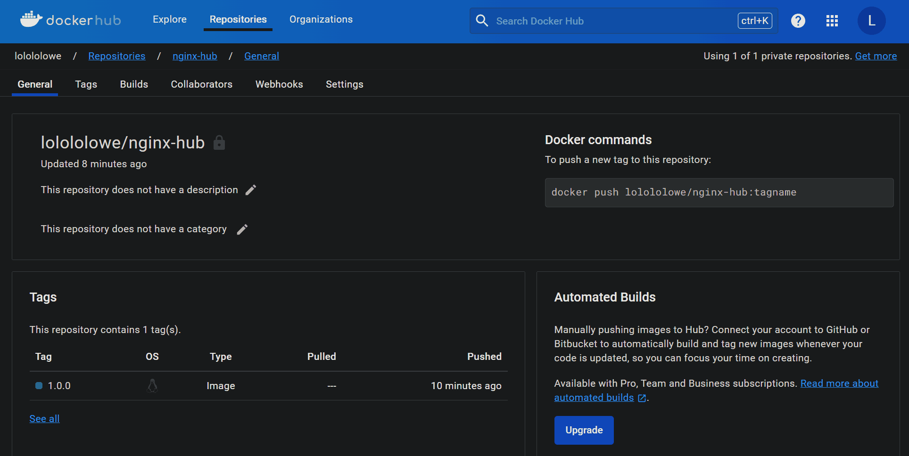Image resolution: width=909 pixels, height=456 pixels.
Task: Switch to the Webhooks tab
Action: (x=279, y=84)
